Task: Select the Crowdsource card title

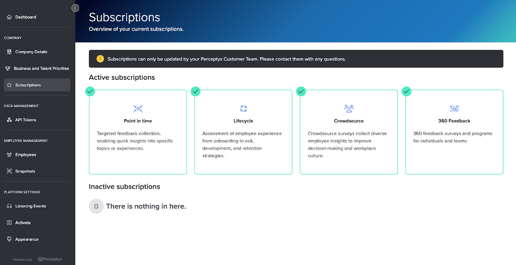Action: click(349, 121)
